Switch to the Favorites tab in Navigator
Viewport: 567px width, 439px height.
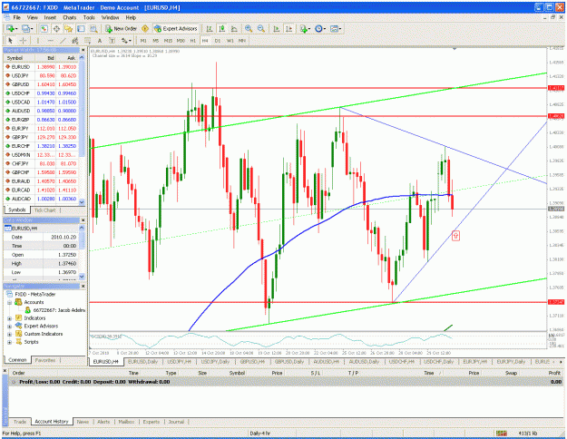coord(44,360)
